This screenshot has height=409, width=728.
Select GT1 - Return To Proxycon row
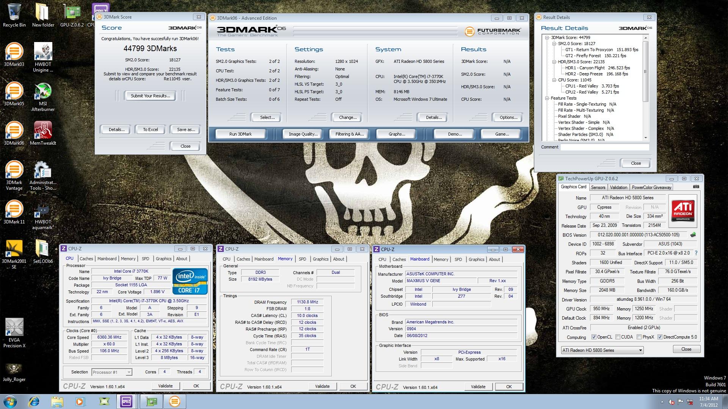click(x=602, y=50)
